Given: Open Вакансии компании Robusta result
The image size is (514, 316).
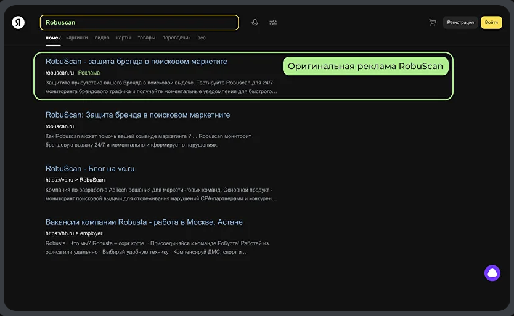Looking at the screenshot, I should point(144,222).
